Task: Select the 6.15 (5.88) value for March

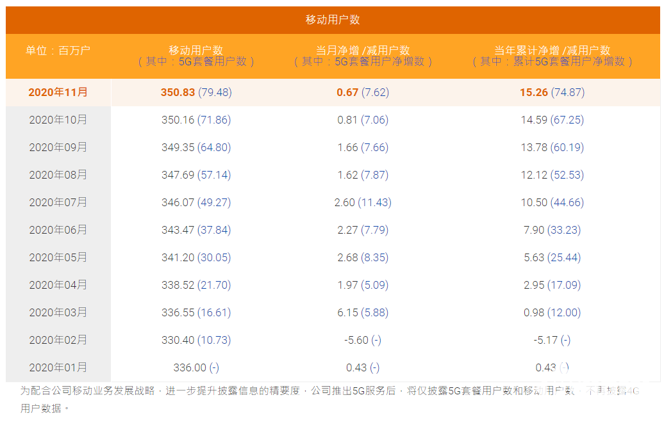Action: (363, 312)
